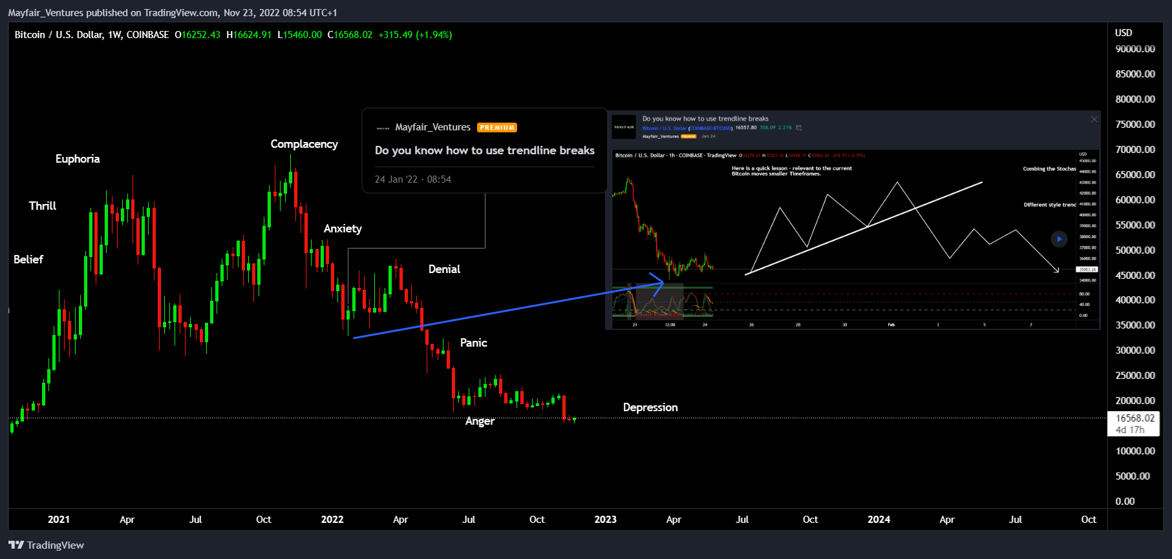Click the TradingView logo at bottom left
The height and width of the screenshot is (559, 1172).
[47, 545]
